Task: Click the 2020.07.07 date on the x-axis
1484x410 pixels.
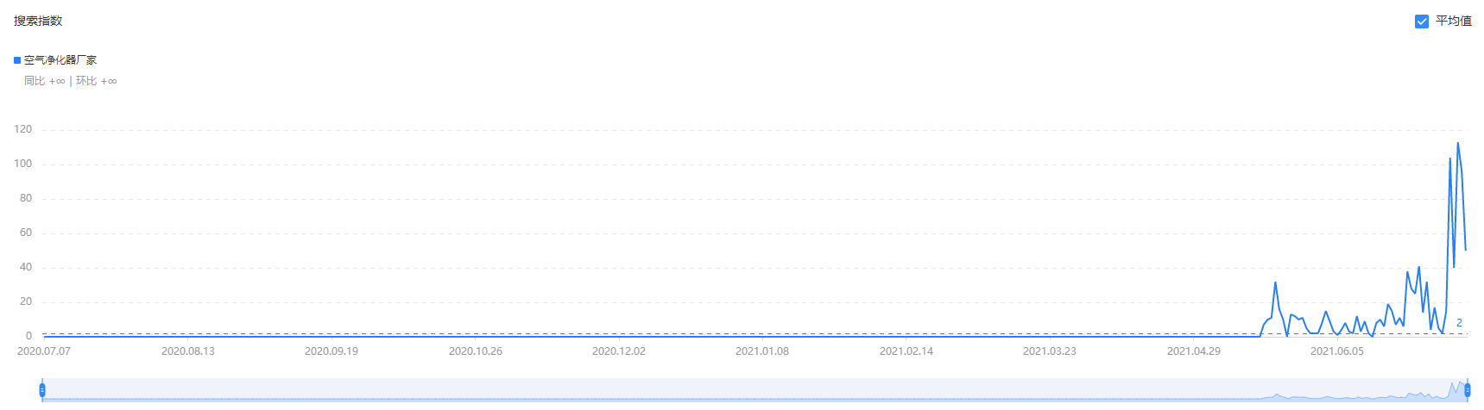Action: 44,351
